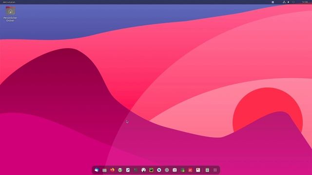Open the gray round settings icon in dock

point(167,170)
